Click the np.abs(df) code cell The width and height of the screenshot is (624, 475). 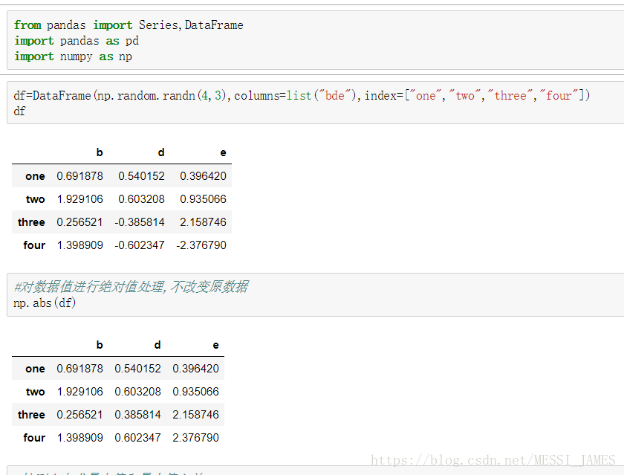315,294
